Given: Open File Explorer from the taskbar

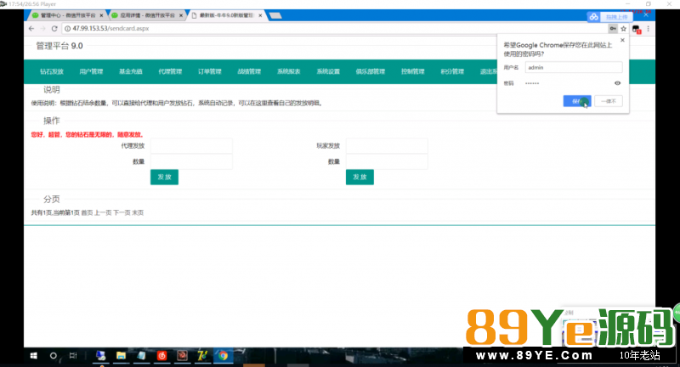Looking at the screenshot, I should 121,356.
